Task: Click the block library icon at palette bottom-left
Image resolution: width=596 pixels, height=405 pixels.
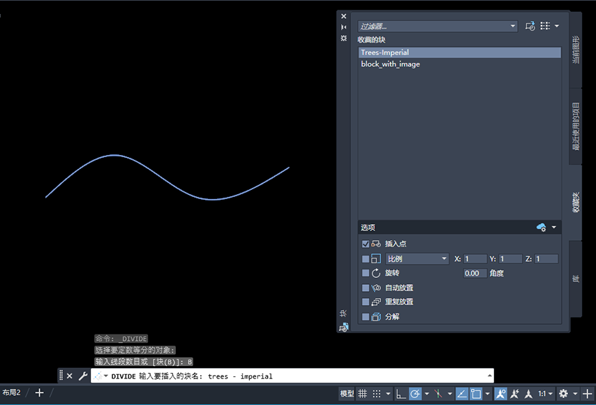Action: coord(343,327)
